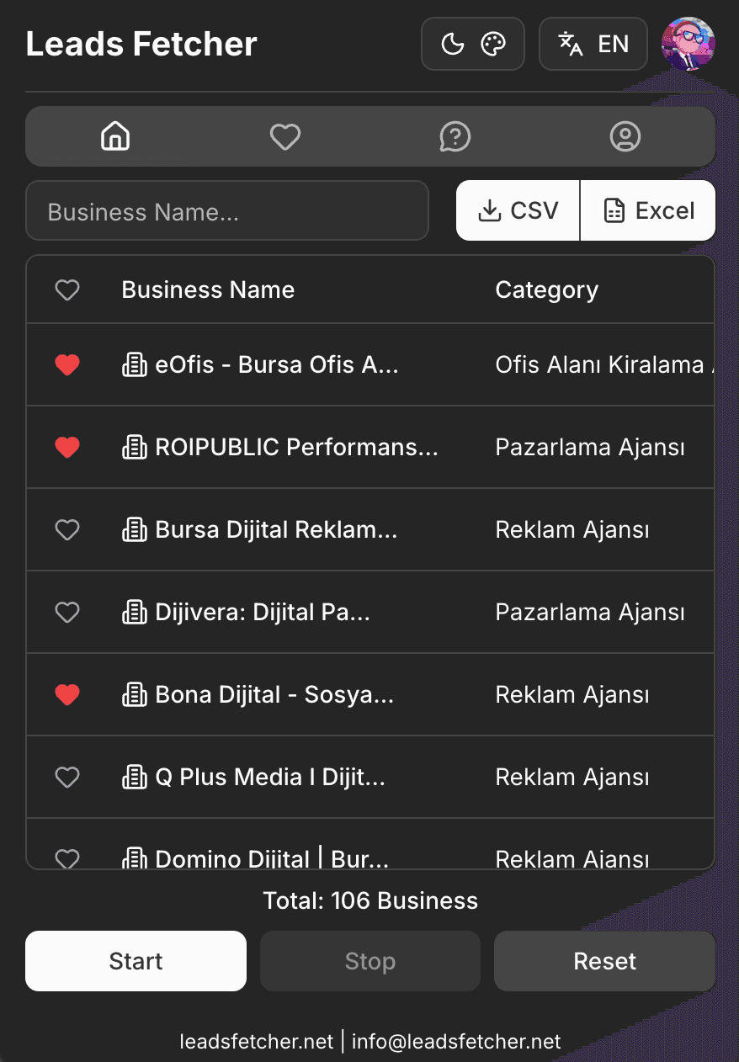This screenshot has width=739, height=1062.
Task: Export leads as CSV
Action: coord(518,210)
